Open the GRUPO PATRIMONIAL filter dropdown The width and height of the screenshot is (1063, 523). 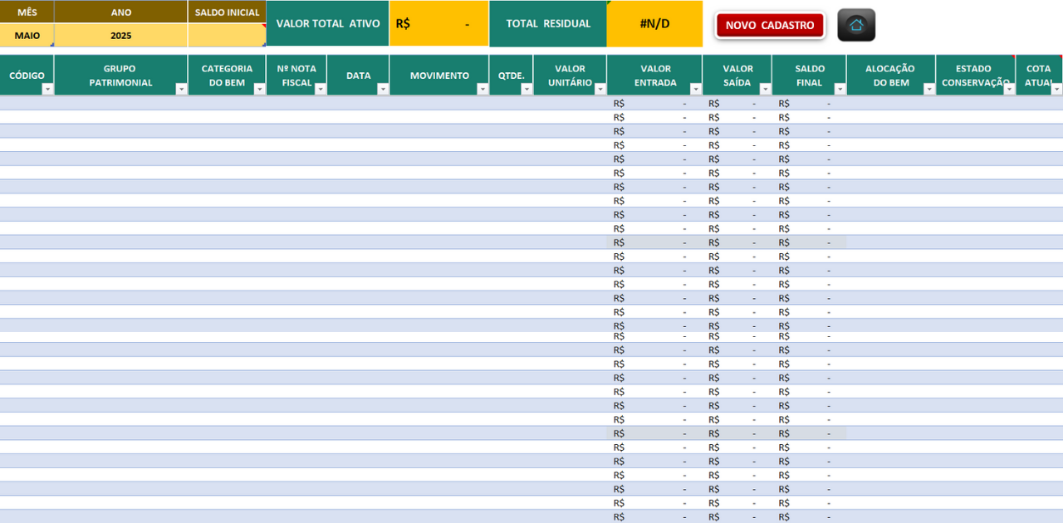[x=182, y=89]
